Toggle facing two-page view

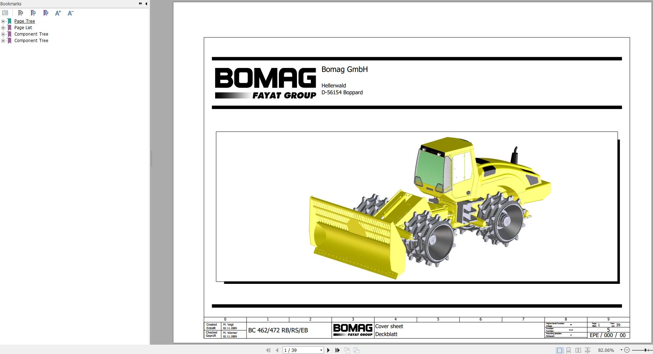tap(578, 350)
